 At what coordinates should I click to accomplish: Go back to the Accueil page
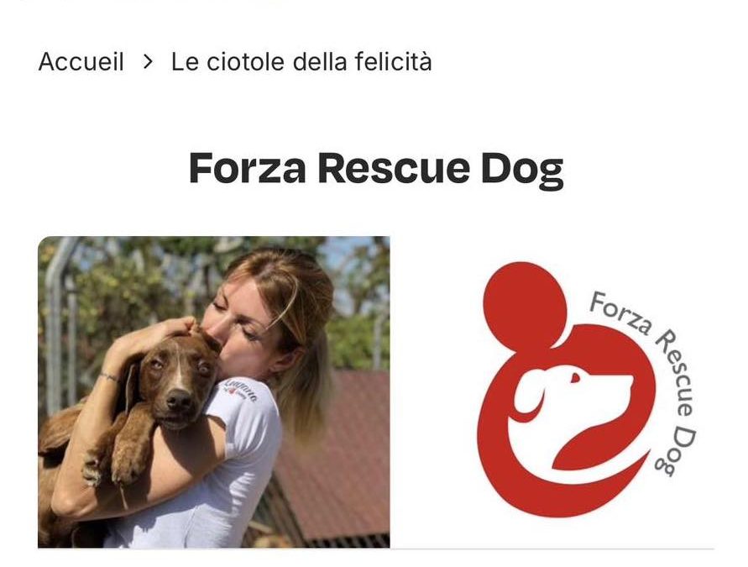point(81,62)
